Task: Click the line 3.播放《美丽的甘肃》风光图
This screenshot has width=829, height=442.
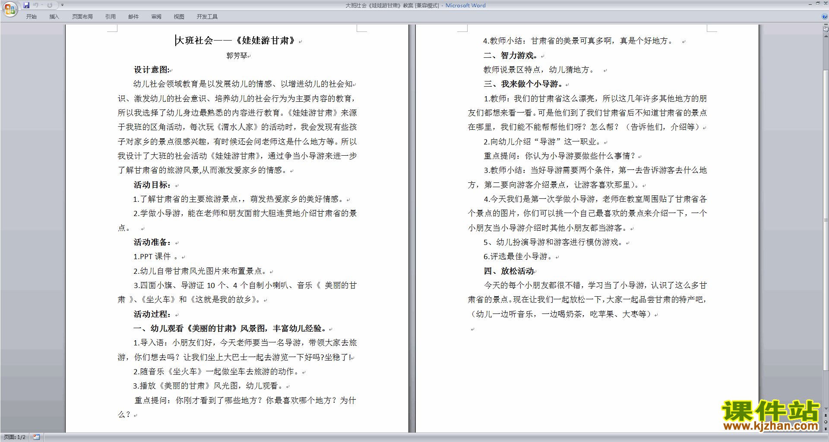Action: coord(209,386)
